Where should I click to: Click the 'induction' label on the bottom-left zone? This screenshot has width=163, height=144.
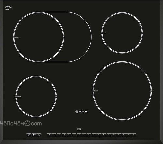(18, 97)
